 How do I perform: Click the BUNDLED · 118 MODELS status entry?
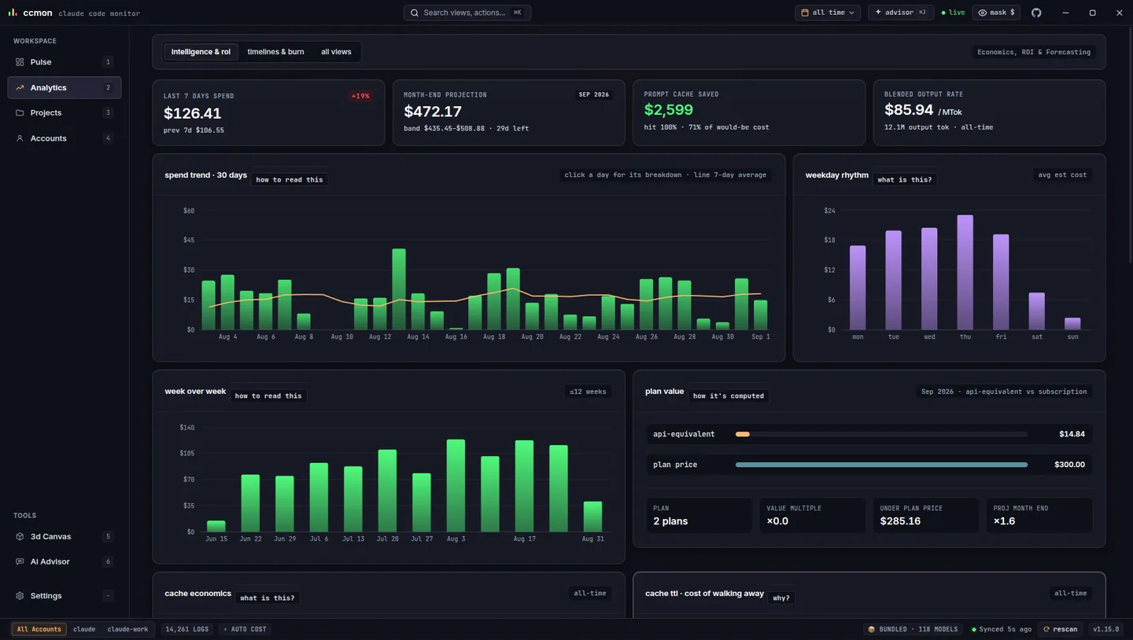[913, 629]
